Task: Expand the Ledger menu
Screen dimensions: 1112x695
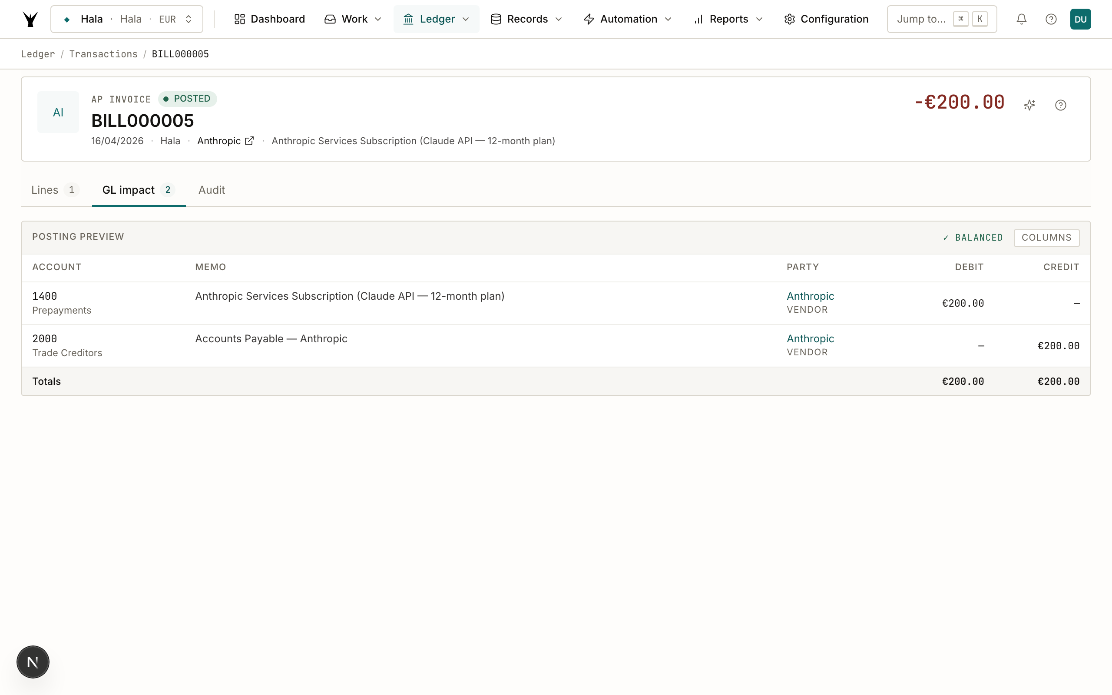Action: pos(436,19)
